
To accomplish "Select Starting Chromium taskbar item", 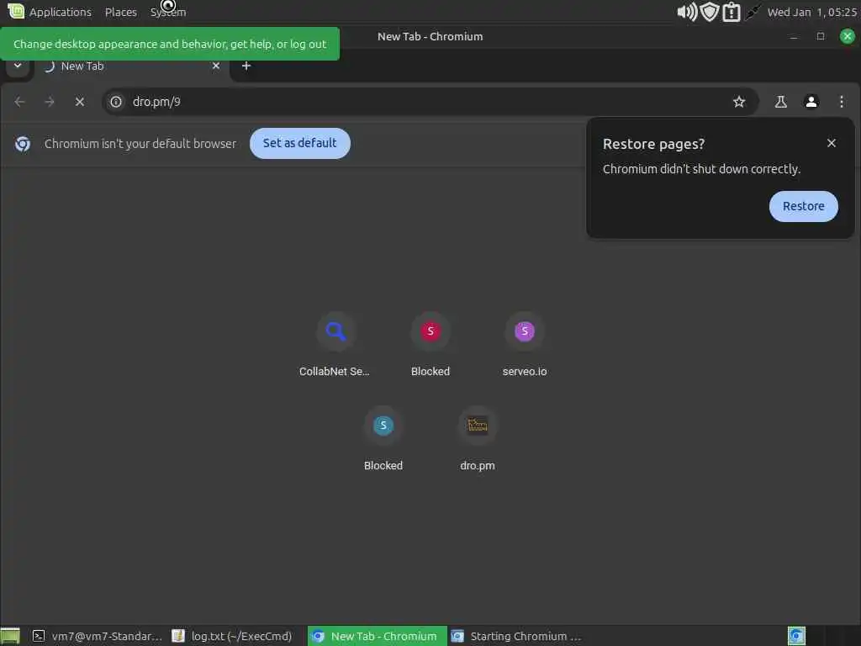I will pyautogui.click(x=516, y=636).
